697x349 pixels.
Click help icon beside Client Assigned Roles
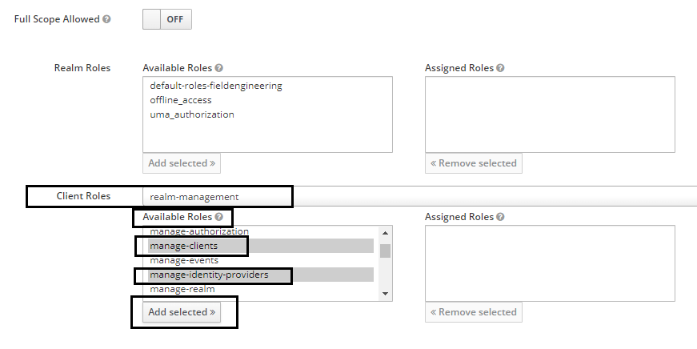pos(501,217)
